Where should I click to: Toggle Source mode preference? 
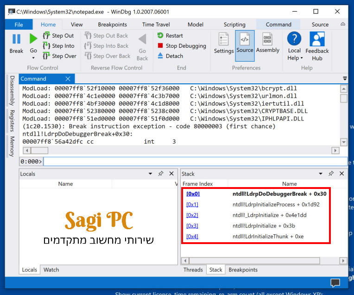pos(245,45)
